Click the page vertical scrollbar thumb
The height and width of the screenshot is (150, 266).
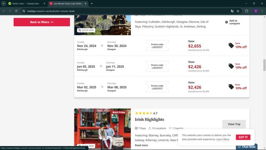(264, 65)
